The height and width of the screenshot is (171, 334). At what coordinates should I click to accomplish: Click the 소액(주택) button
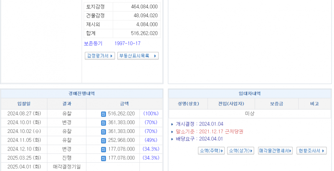[211, 151]
